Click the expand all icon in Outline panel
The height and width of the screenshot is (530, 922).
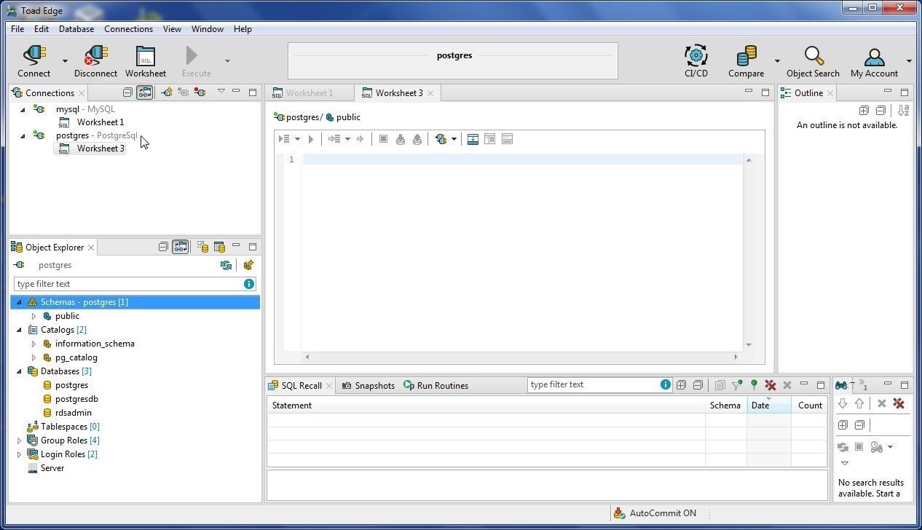[x=864, y=111]
